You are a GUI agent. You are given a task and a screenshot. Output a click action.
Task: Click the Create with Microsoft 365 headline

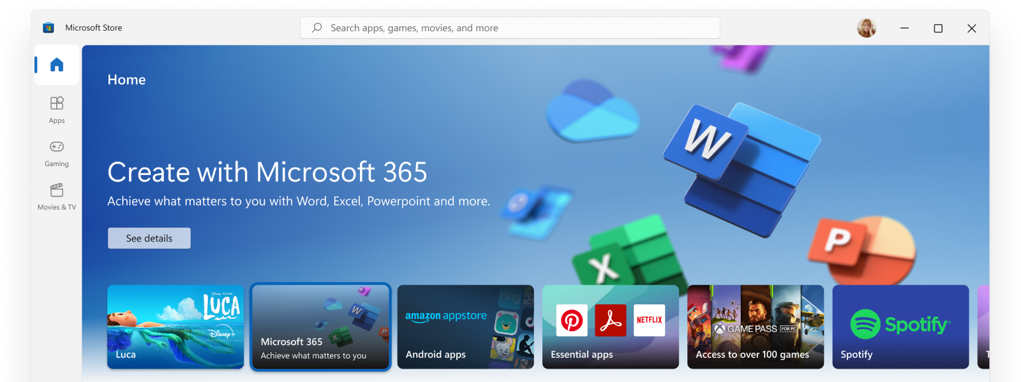pos(267,173)
